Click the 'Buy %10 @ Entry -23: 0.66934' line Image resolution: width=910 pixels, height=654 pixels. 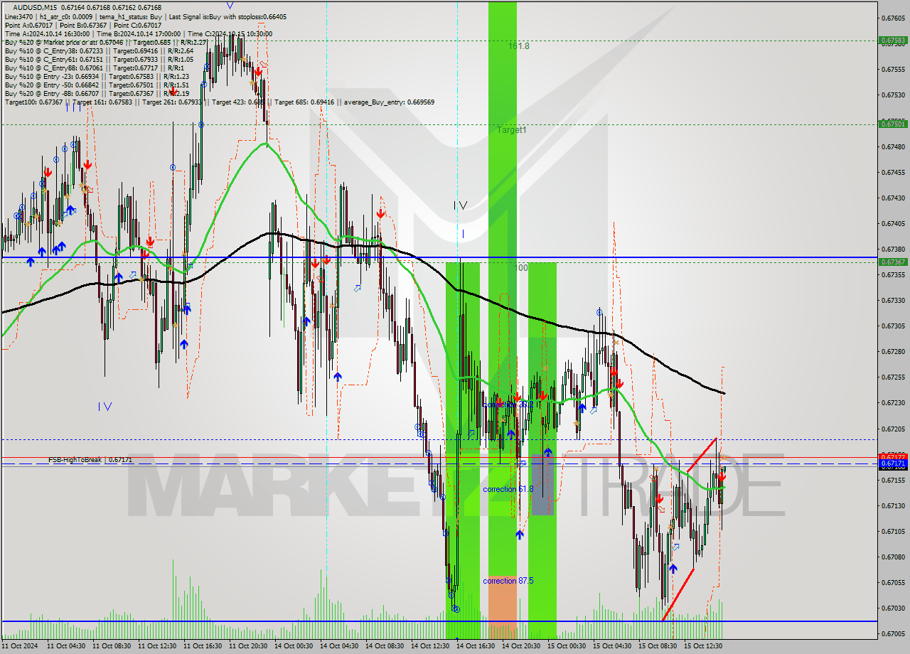point(97,77)
